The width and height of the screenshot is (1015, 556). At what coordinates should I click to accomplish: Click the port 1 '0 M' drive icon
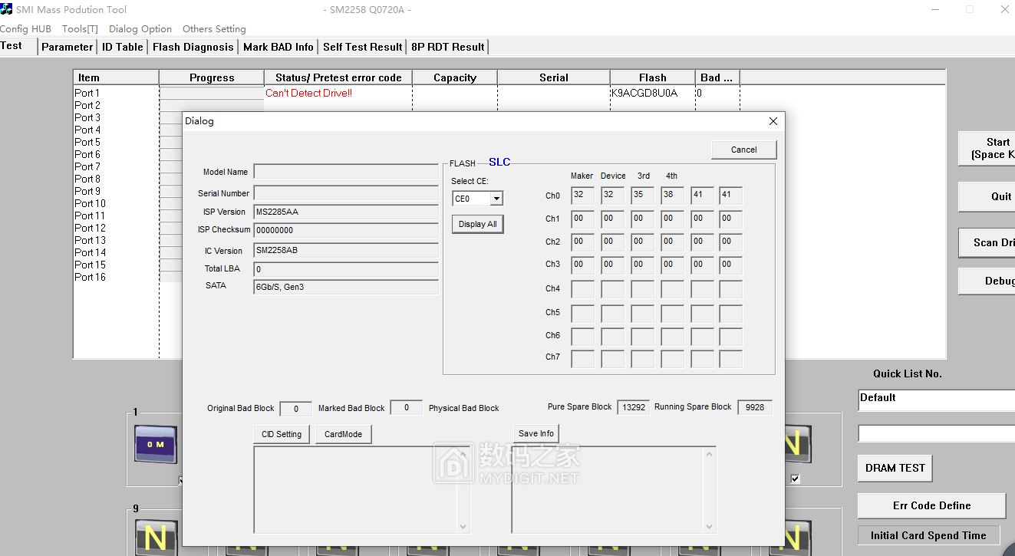click(x=156, y=443)
